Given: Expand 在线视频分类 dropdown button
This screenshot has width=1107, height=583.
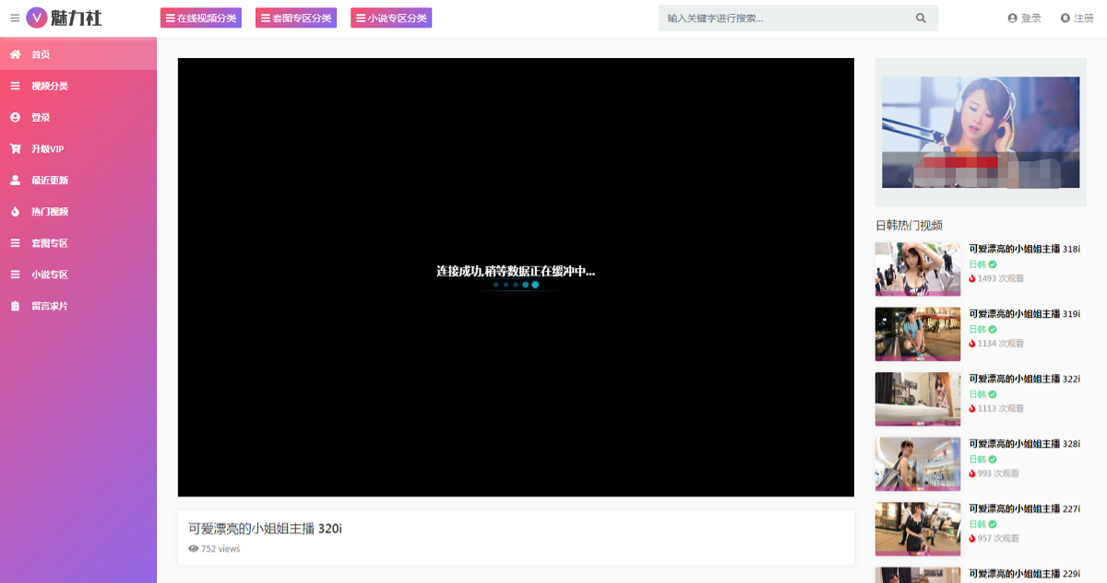Looking at the screenshot, I should point(201,17).
